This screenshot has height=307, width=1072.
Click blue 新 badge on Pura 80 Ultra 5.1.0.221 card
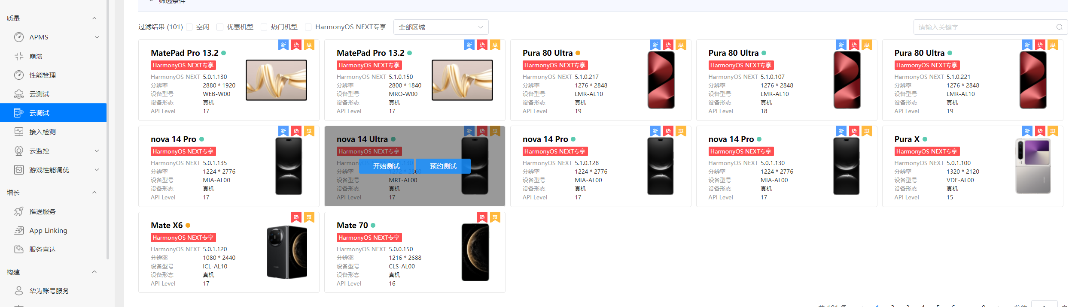[1027, 45]
